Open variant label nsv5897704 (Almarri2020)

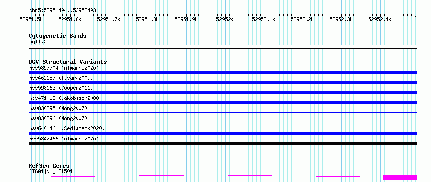click(64, 68)
